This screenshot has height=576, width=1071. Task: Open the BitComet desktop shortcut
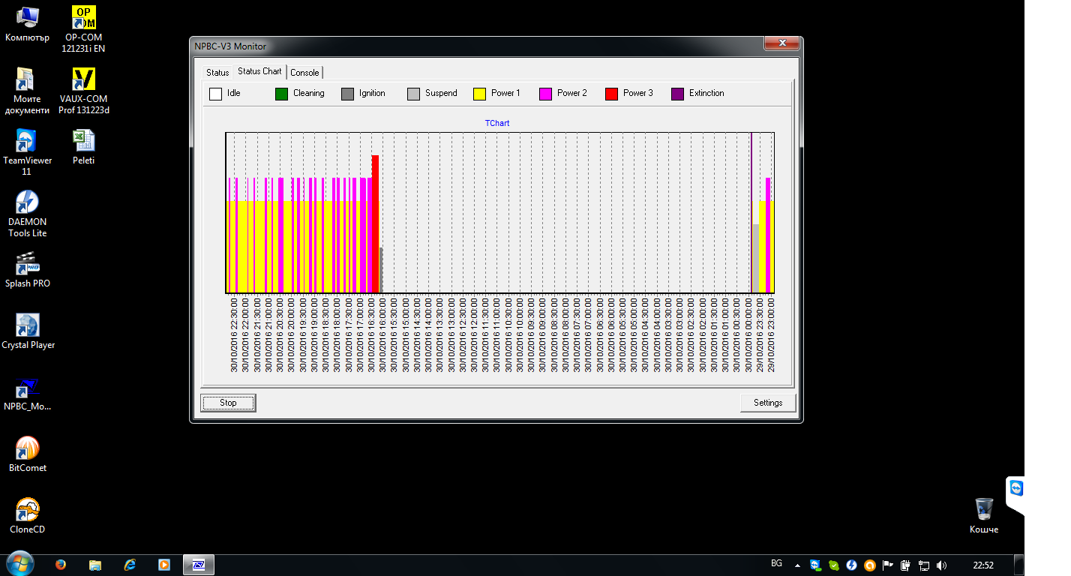coord(27,448)
